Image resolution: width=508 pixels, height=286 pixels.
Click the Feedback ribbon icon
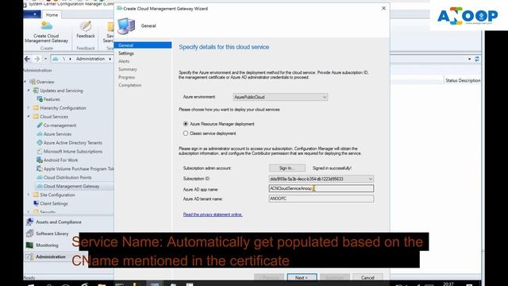pos(86,29)
